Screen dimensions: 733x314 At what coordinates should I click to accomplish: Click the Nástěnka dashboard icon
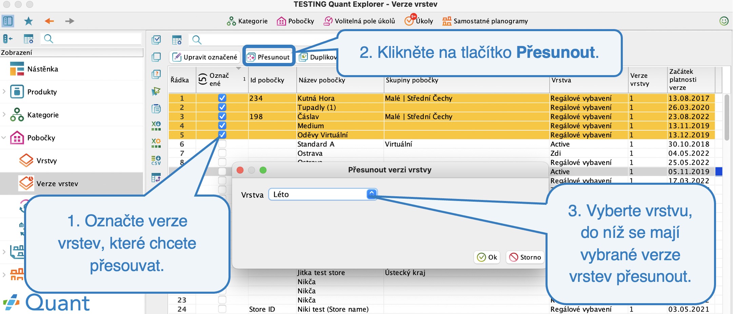click(x=17, y=69)
